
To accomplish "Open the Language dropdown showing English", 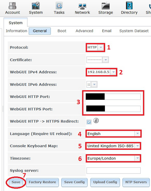I will click(113, 134).
